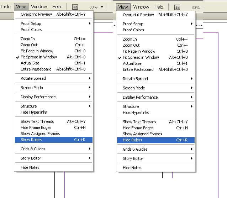Screen dimensions: 227x198
Task: Open Window menu in the right menu bar
Action: point(141,7)
